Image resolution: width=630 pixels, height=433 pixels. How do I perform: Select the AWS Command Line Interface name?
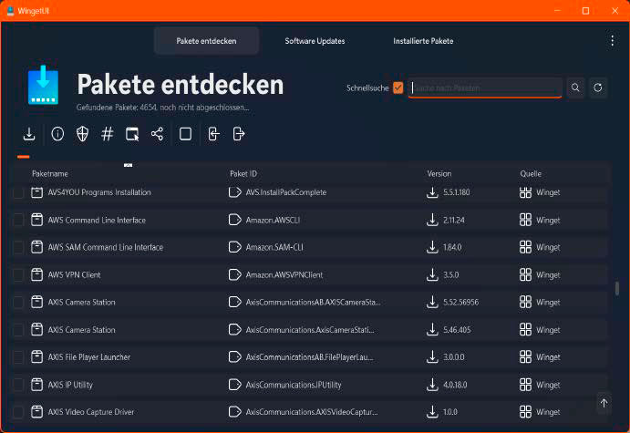pos(97,220)
